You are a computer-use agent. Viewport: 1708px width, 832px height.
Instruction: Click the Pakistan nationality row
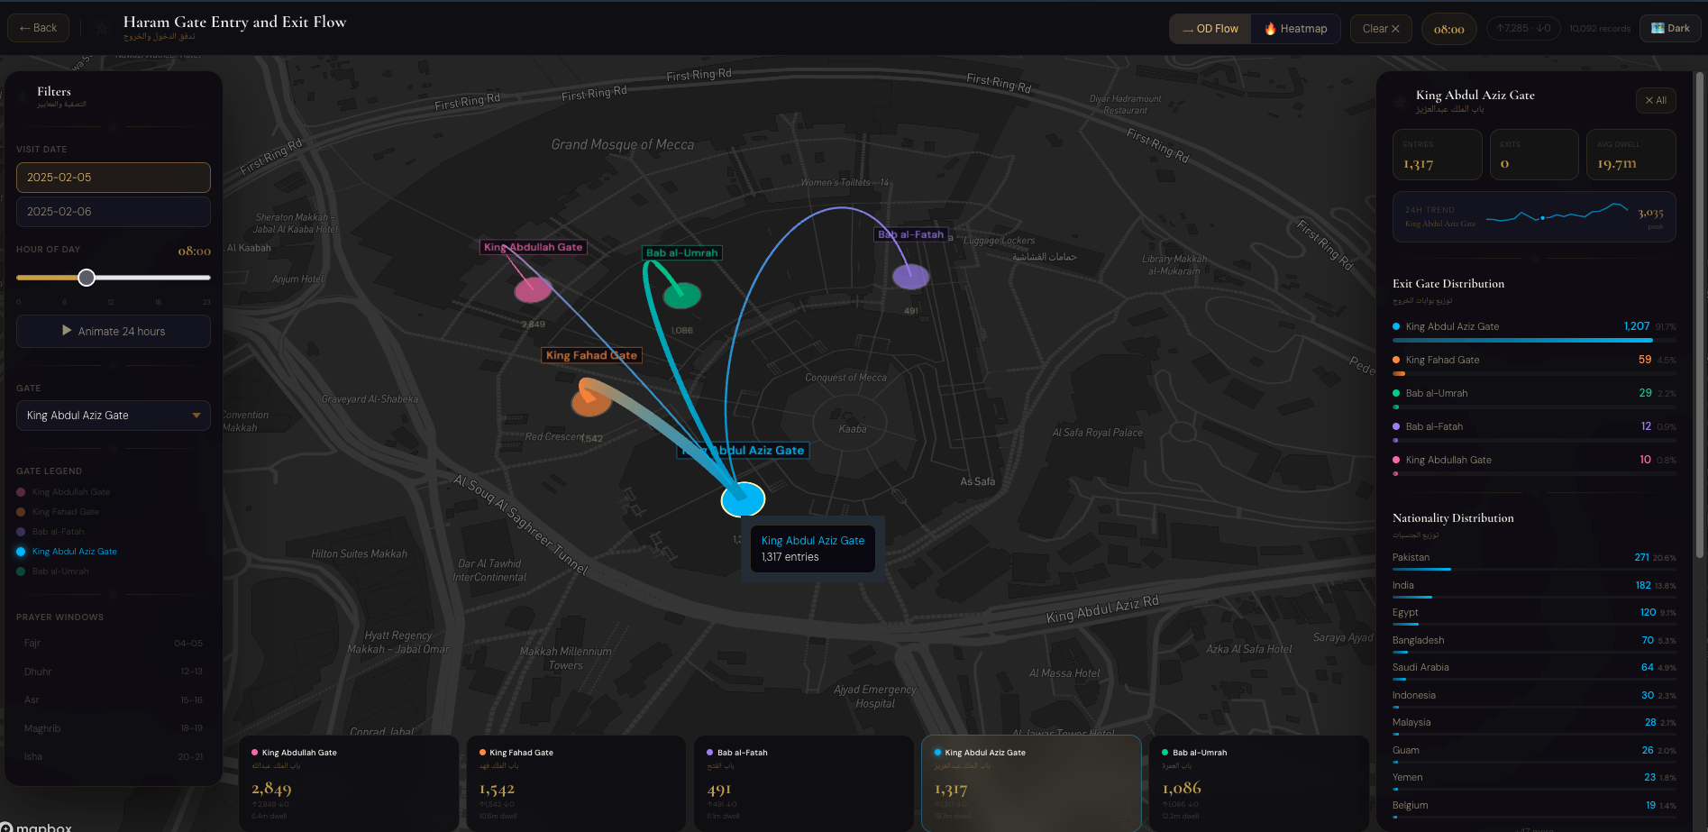click(1534, 561)
